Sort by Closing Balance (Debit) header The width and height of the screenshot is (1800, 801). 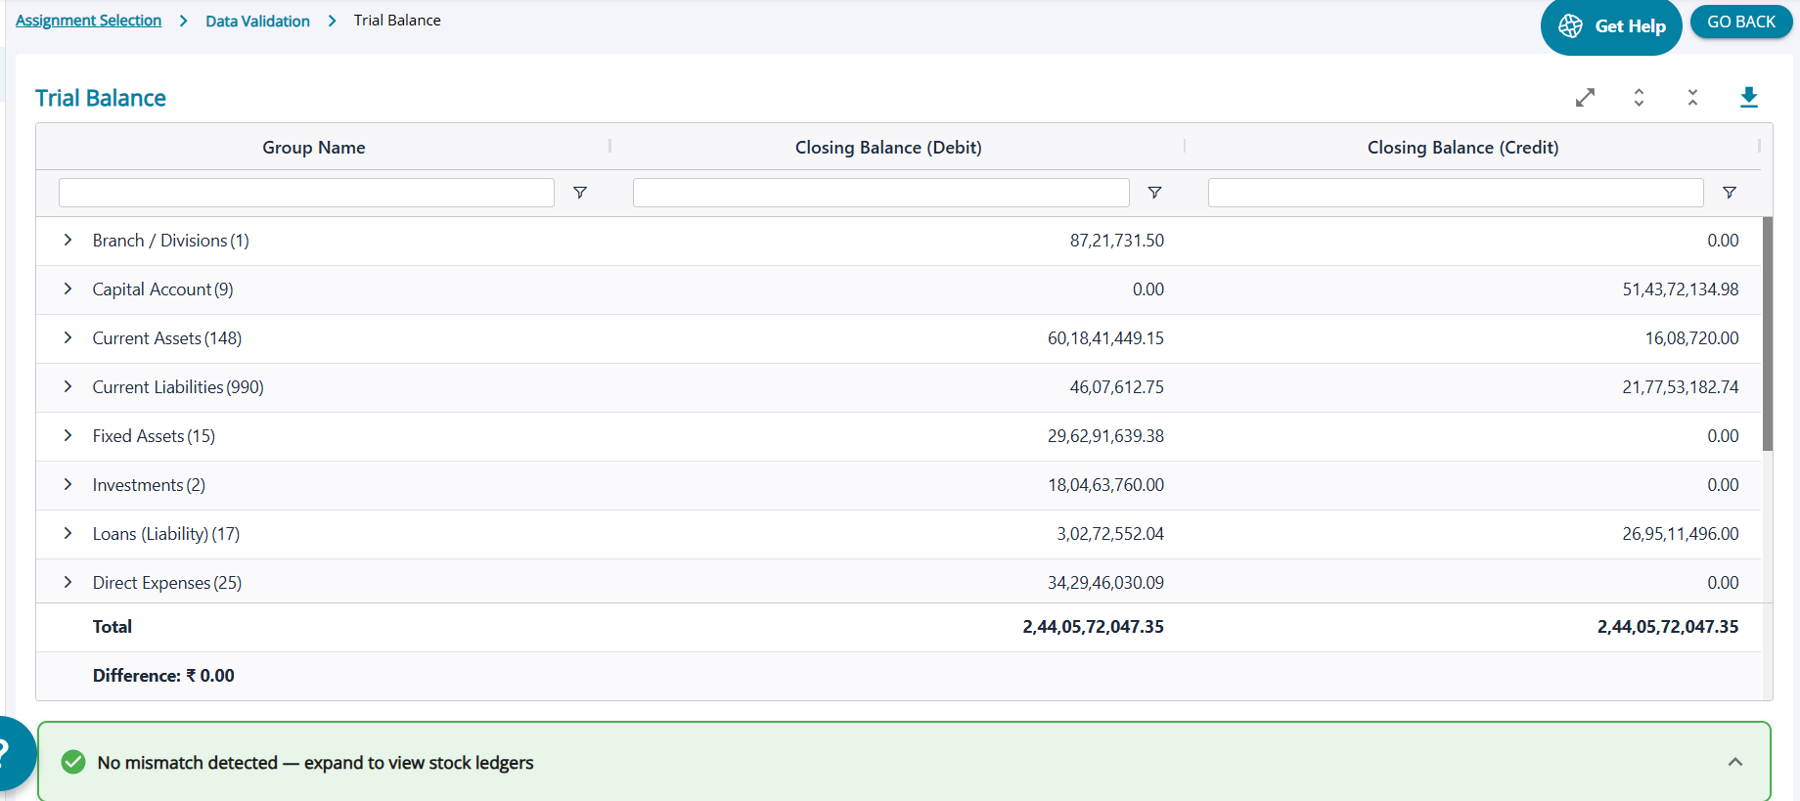click(x=888, y=148)
